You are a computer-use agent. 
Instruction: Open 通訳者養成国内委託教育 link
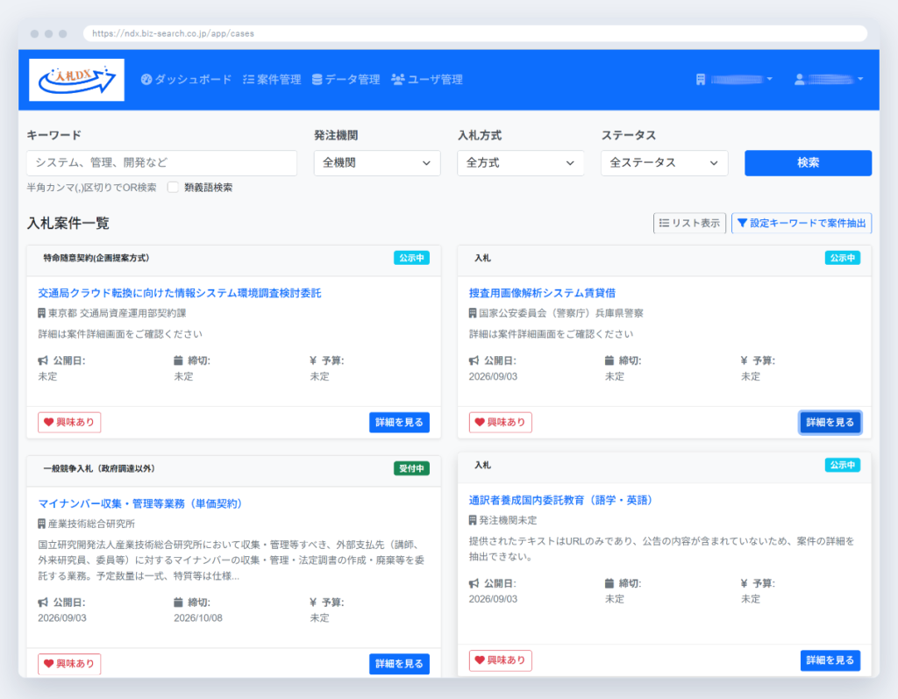[561, 500]
